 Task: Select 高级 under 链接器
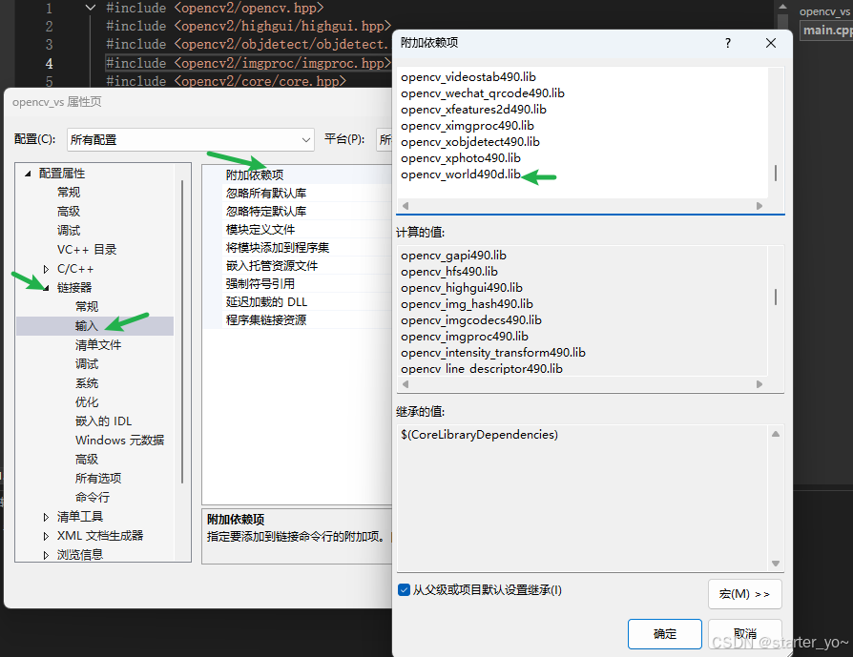point(87,460)
